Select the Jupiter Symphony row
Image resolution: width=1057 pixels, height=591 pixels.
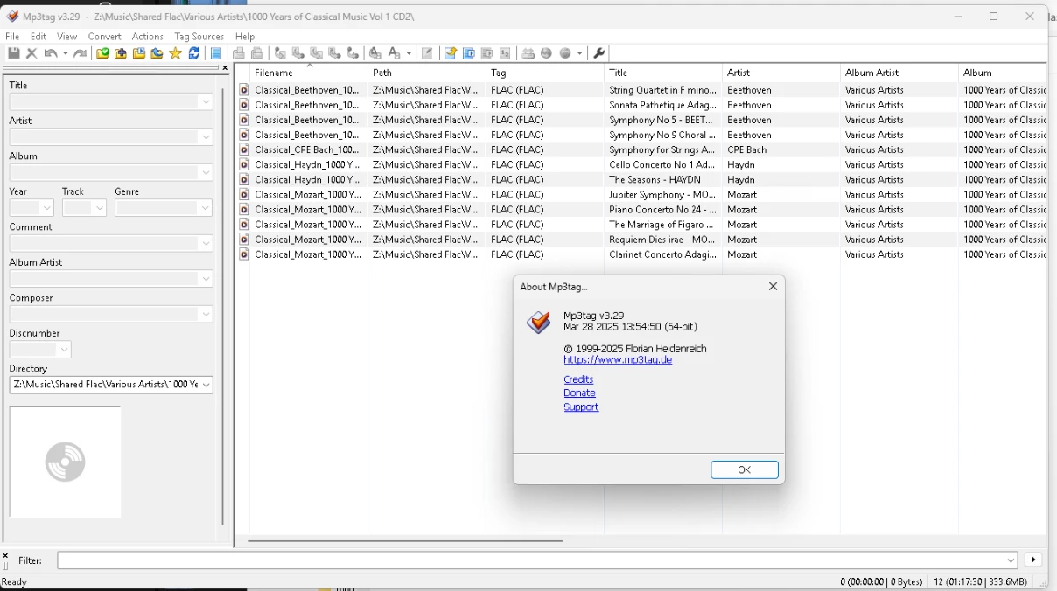coord(641,194)
